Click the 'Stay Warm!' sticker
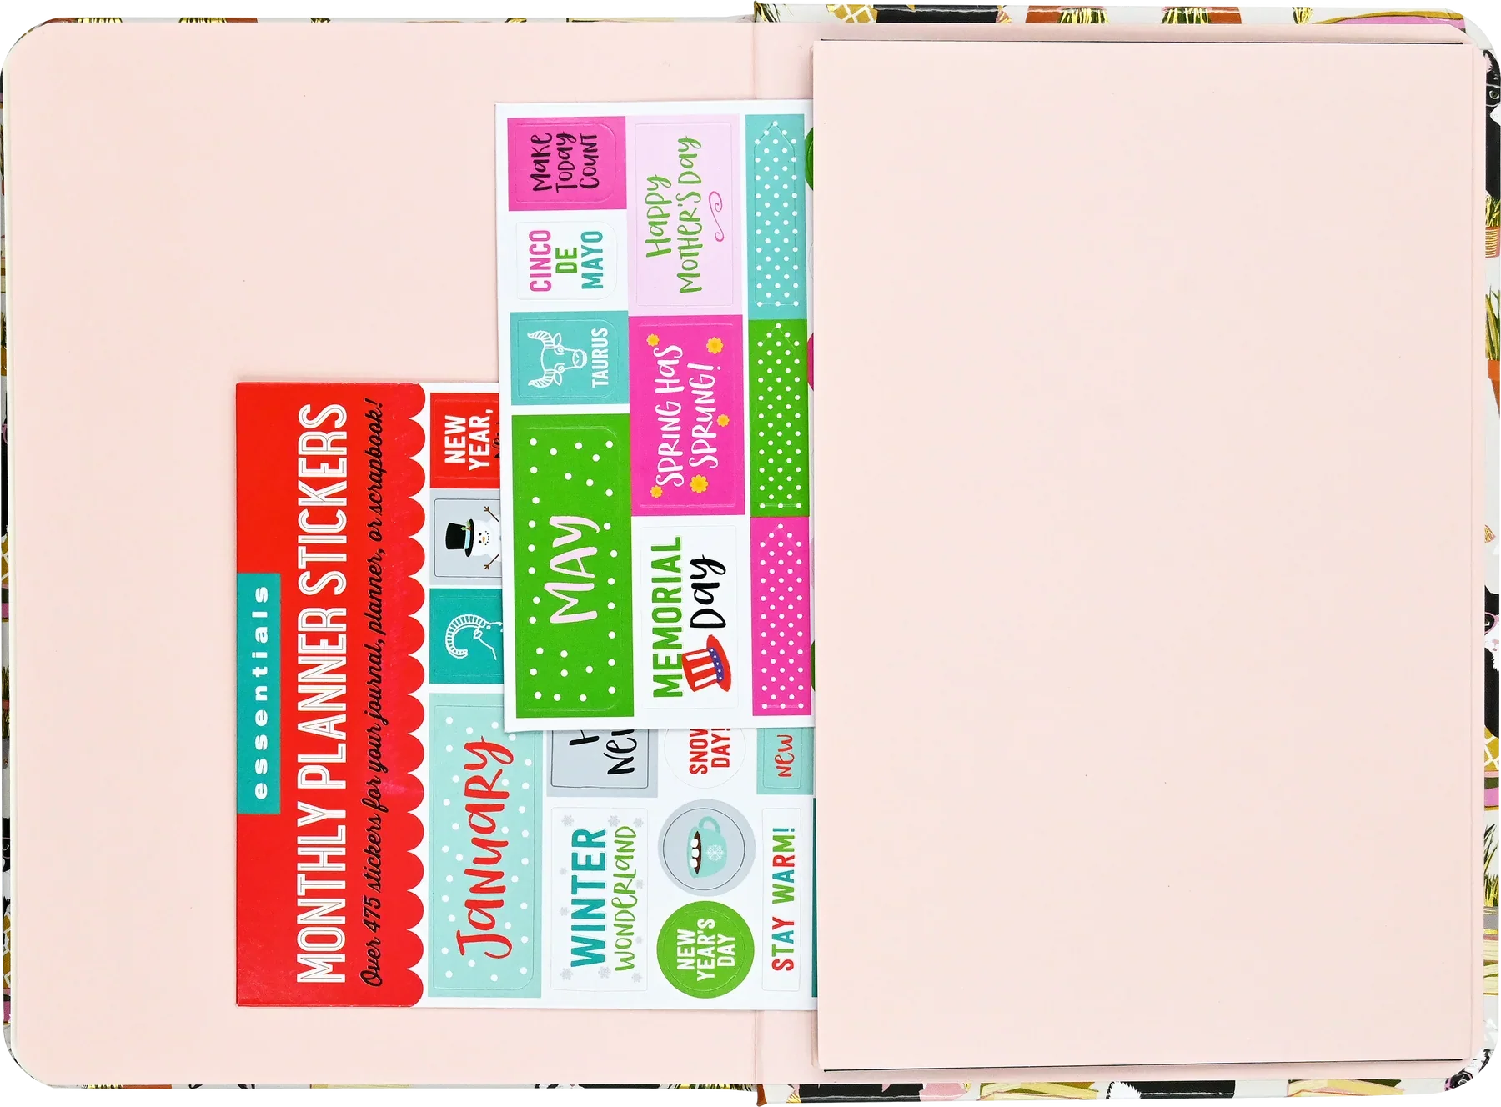1501x1107 pixels. pyautogui.click(x=782, y=899)
